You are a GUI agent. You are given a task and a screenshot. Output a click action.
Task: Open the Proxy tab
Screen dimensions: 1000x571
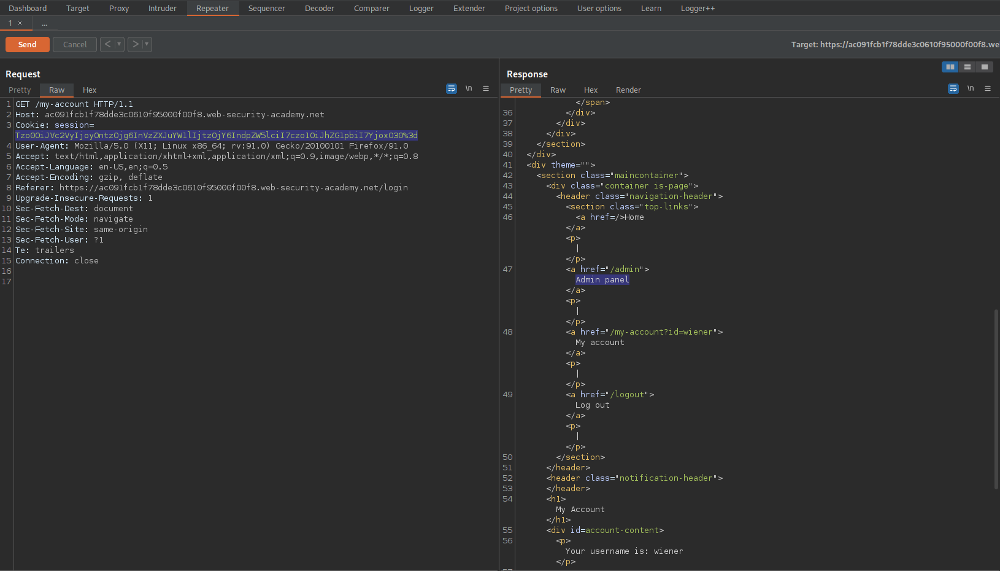coord(119,8)
